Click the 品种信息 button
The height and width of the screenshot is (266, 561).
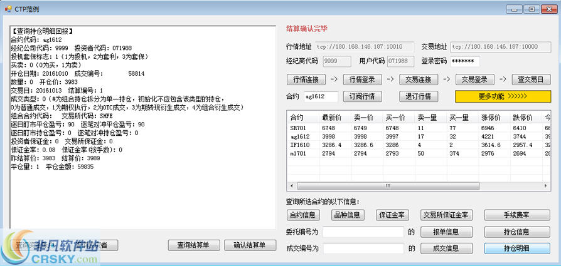[348, 215]
